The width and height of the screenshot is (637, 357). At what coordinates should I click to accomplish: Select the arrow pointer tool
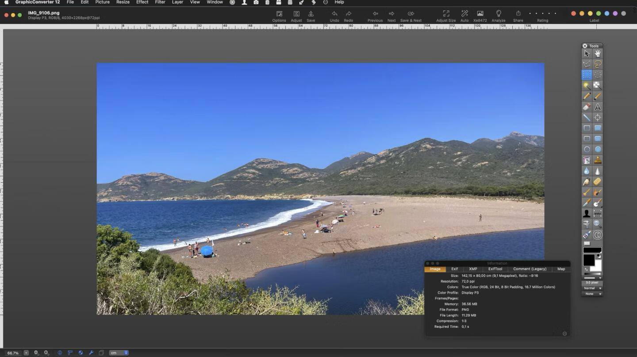(587, 54)
